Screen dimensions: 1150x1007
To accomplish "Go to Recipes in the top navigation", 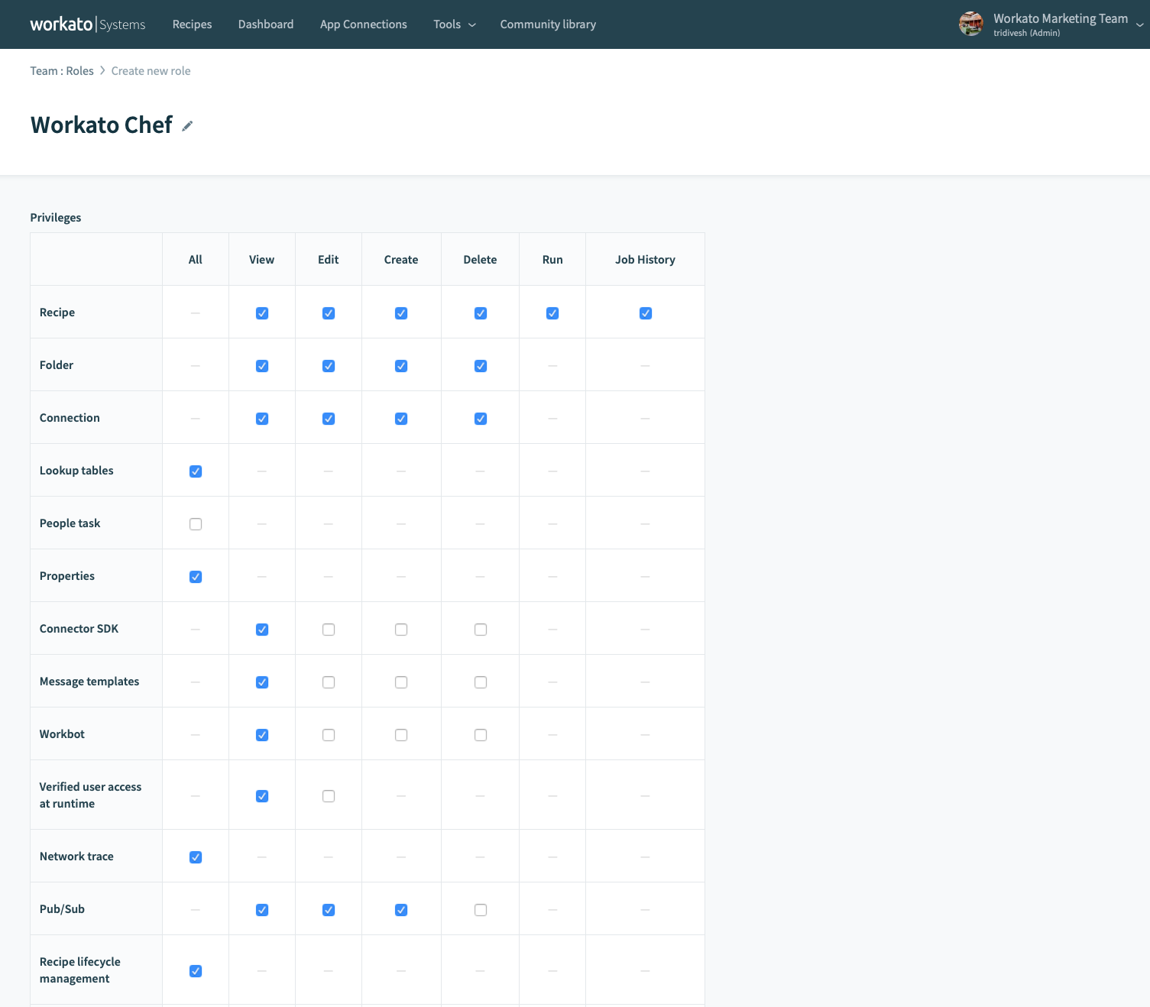I will [192, 24].
